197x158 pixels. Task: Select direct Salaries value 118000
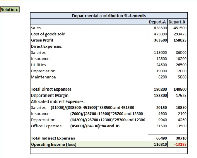(160, 53)
